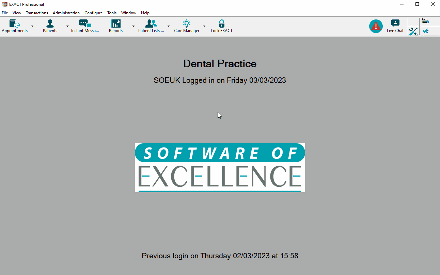This screenshot has width=440, height=275.
Task: Click the wrench and screwdriver tools icon
Action: coord(413,31)
